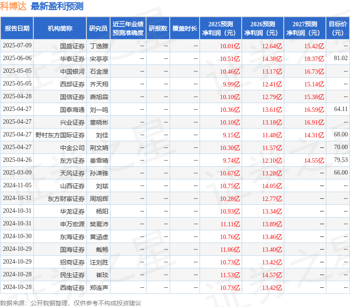The width and height of the screenshot is (350, 307).
Task: Select researcher 汪刘胜
Action: pyautogui.click(x=99, y=262)
